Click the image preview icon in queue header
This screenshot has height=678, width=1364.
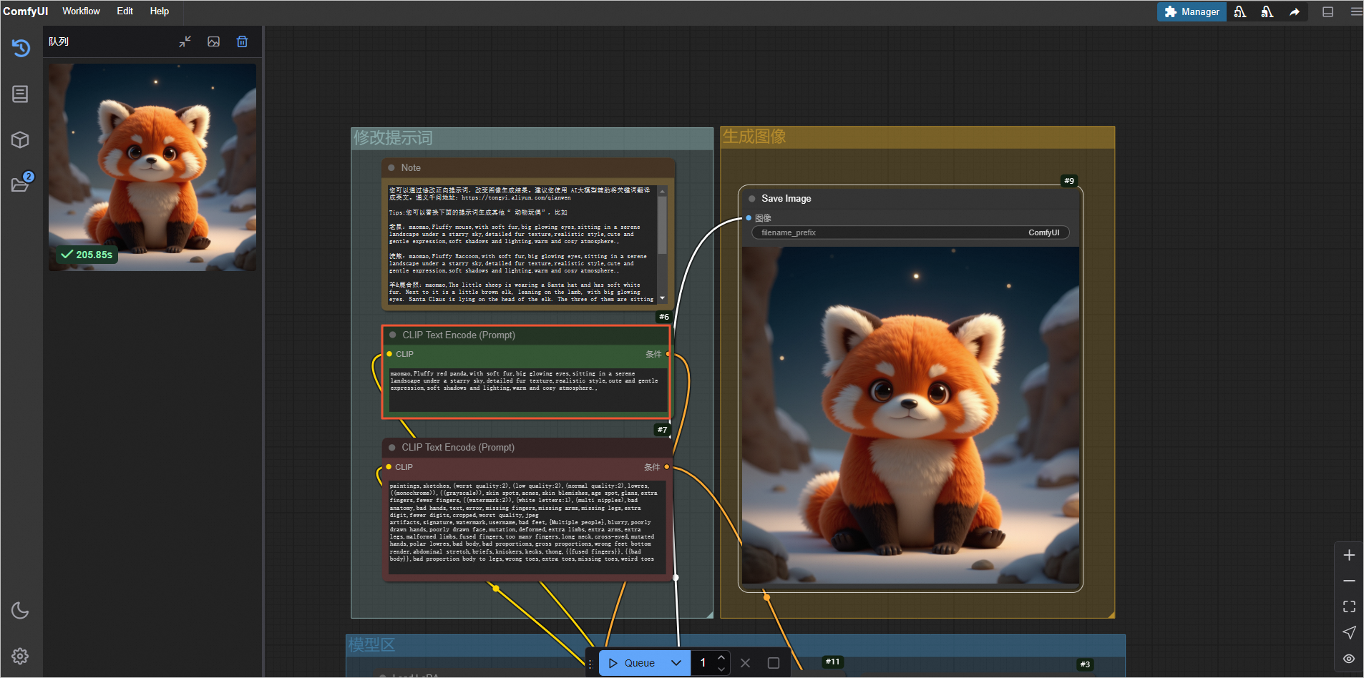click(x=213, y=41)
